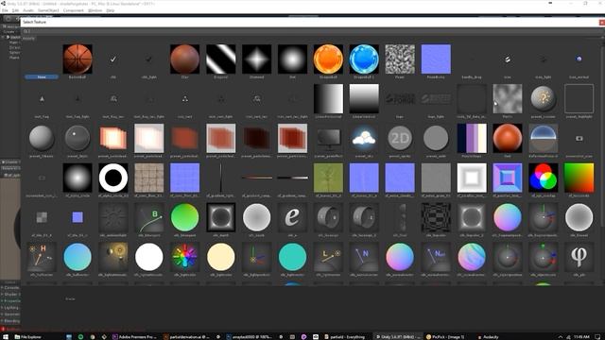Viewport: 605px width, 340px height.
Task: Select the L light direction node icon
Action: [328, 257]
